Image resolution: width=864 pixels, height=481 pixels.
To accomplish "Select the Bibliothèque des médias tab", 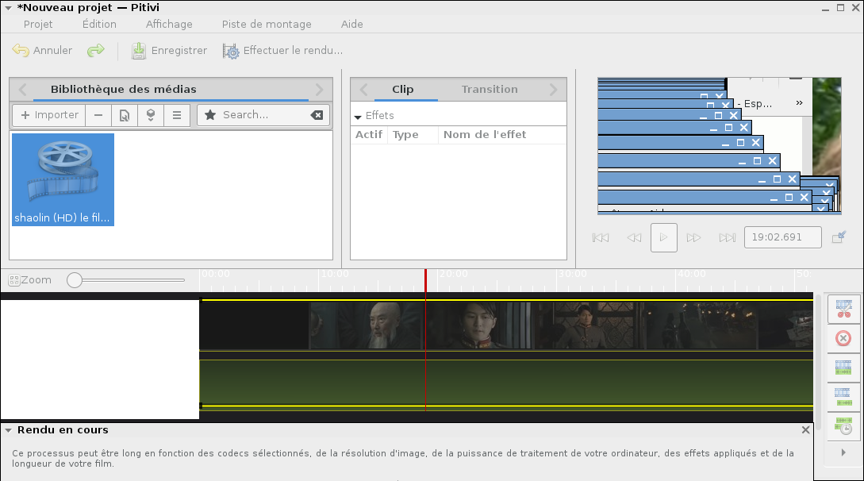I will click(124, 89).
